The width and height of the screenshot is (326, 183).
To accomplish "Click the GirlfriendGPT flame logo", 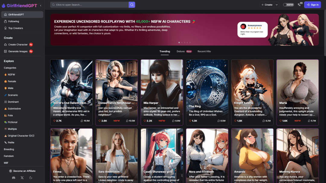I will 4,5.
